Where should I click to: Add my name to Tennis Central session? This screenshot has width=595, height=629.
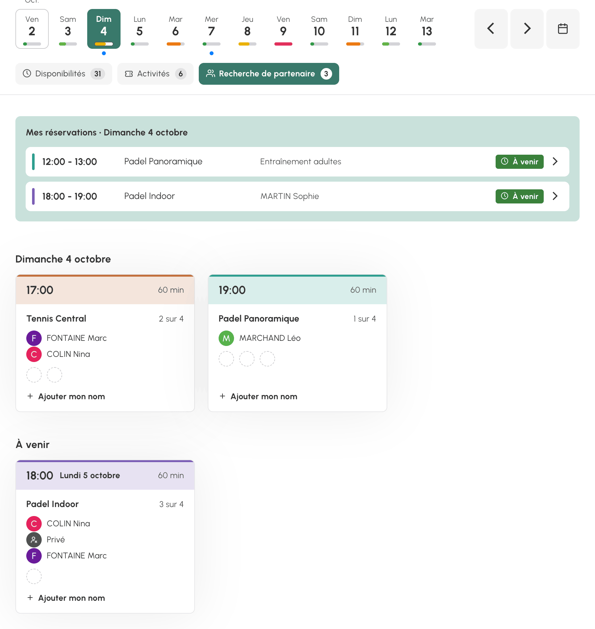pyautogui.click(x=66, y=396)
